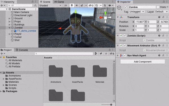Viewport: 169px width, 106px height.
Task: Select the Player object in Hierarchy
Action: (18, 34)
